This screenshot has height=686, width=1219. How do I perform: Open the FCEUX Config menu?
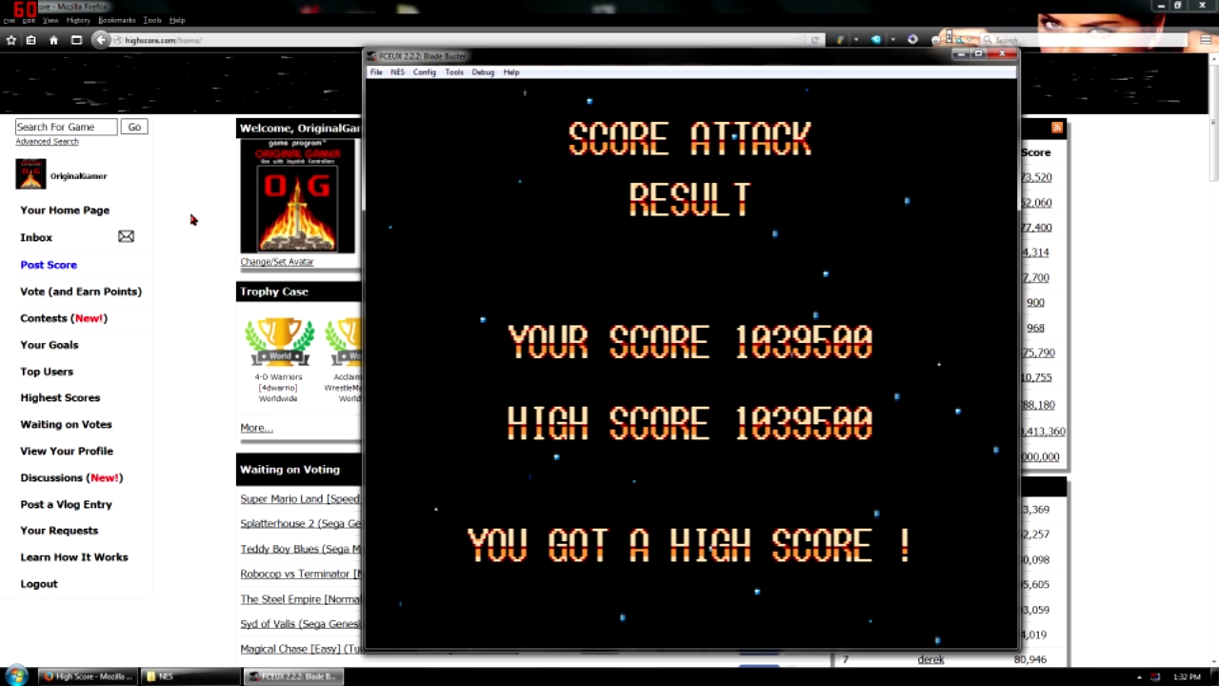[x=424, y=72]
